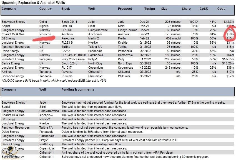Select the 'Block' column header
Viewport: 236px width, 160px height.
click(66, 9)
